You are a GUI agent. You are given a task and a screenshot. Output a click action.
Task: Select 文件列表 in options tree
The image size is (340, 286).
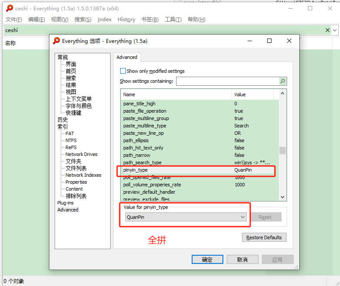[76, 168]
